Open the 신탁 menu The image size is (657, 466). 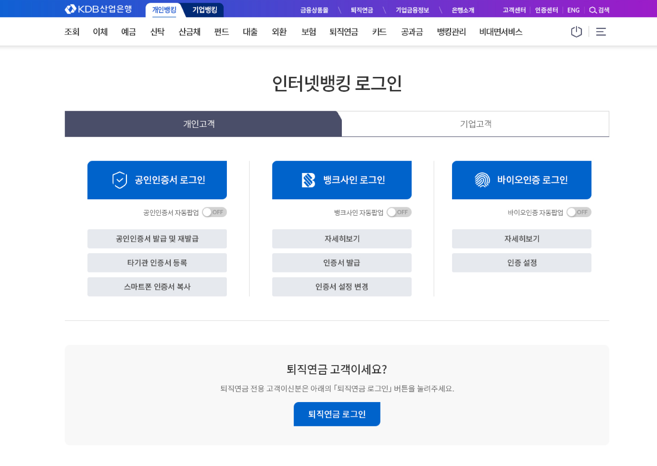pos(157,32)
